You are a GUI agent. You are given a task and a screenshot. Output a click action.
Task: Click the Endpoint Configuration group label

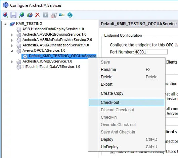123,35
